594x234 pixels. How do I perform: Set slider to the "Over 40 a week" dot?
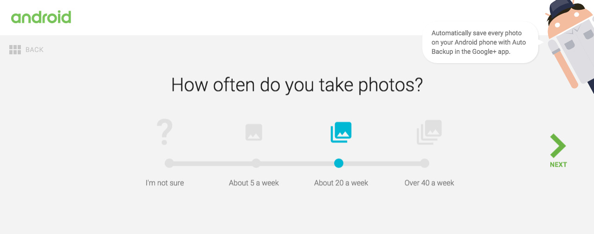(x=424, y=163)
